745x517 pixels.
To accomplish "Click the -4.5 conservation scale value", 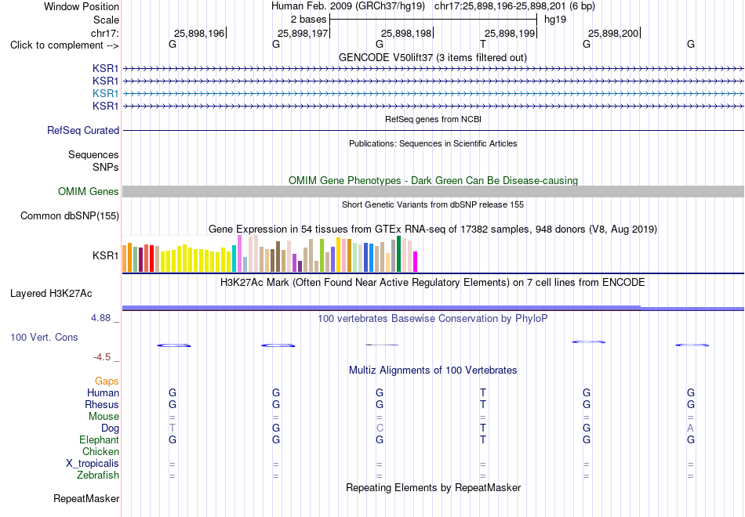I will coord(102,357).
